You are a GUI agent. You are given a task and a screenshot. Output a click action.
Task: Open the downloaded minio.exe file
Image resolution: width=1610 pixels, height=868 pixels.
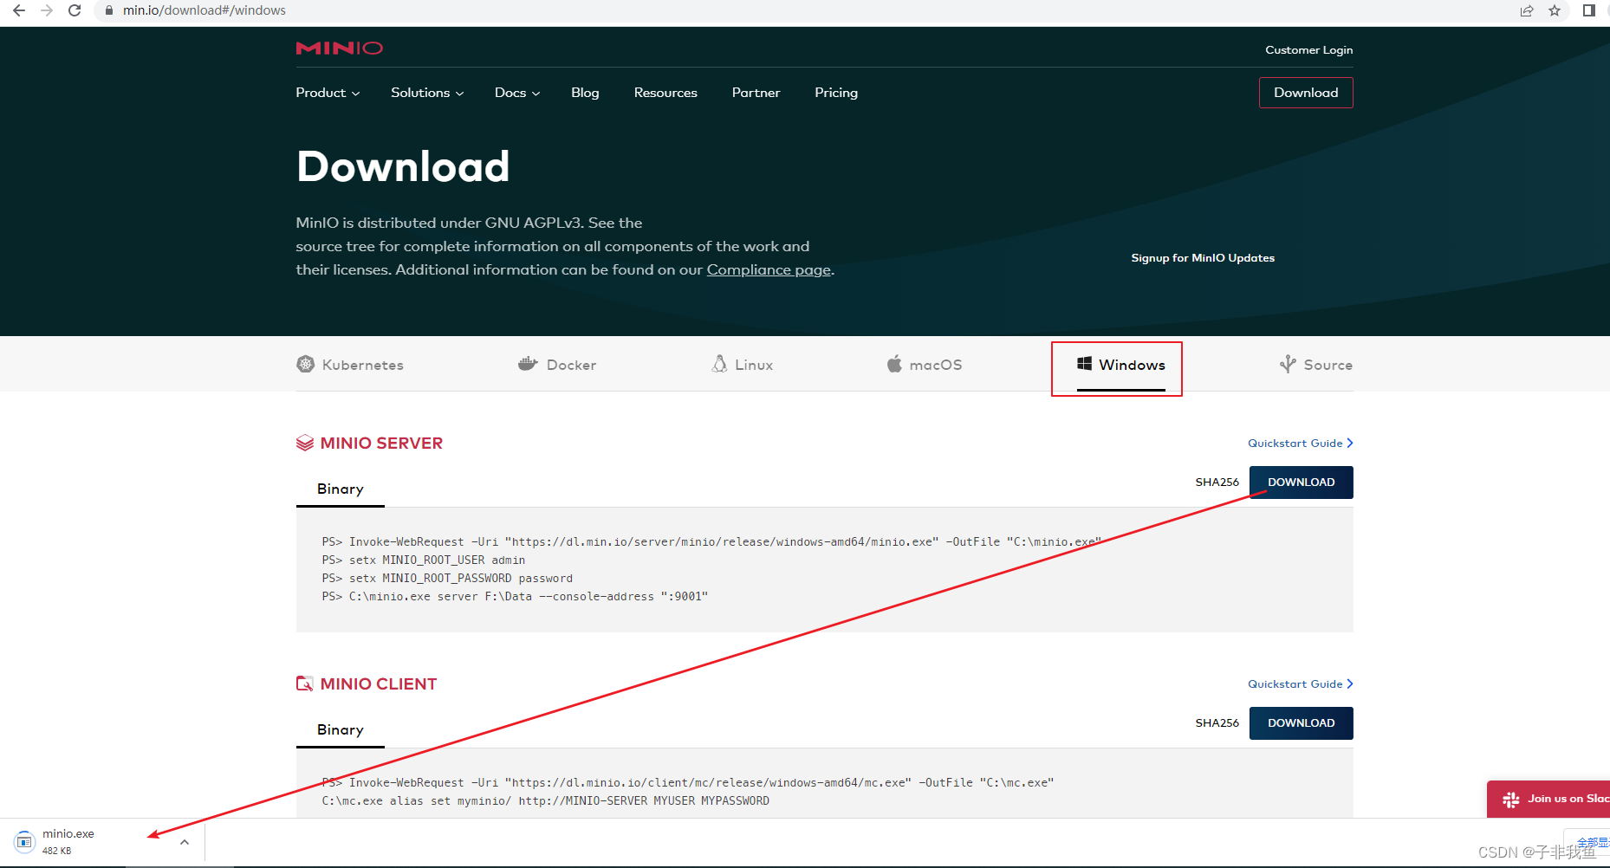click(x=68, y=834)
